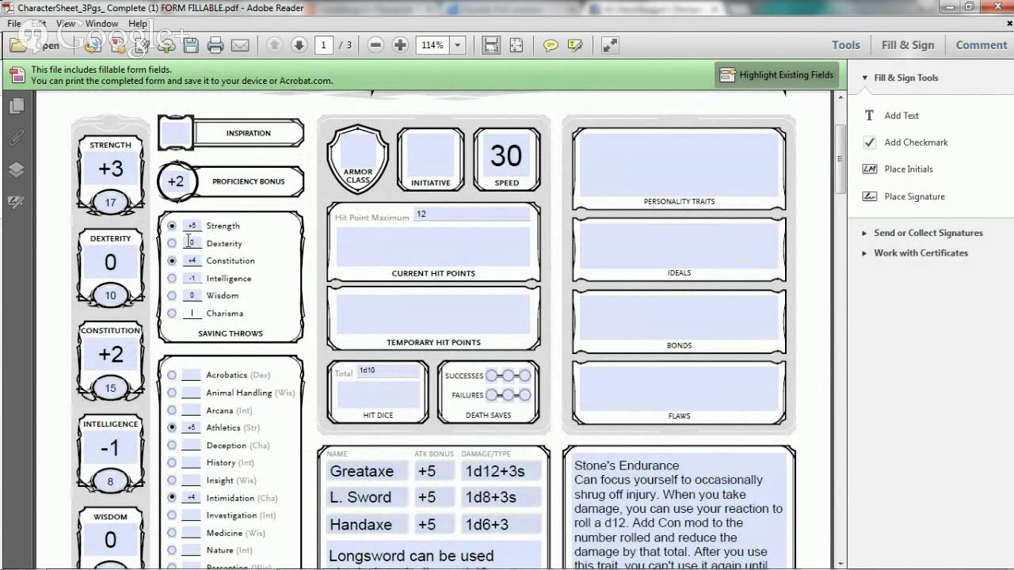Screen dimensions: 1014x570
Task: Zoom in with the plus icon
Action: tap(401, 45)
